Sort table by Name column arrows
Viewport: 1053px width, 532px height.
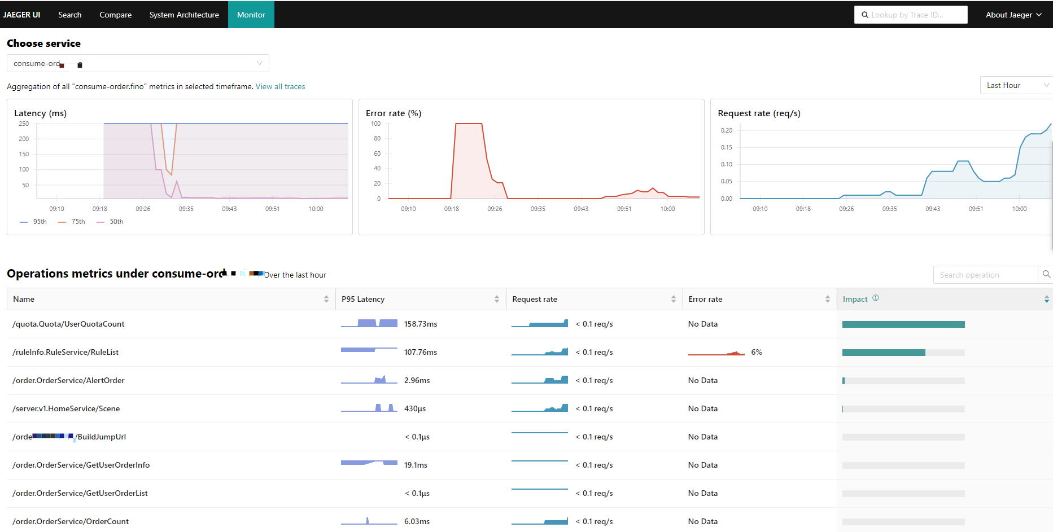click(326, 299)
